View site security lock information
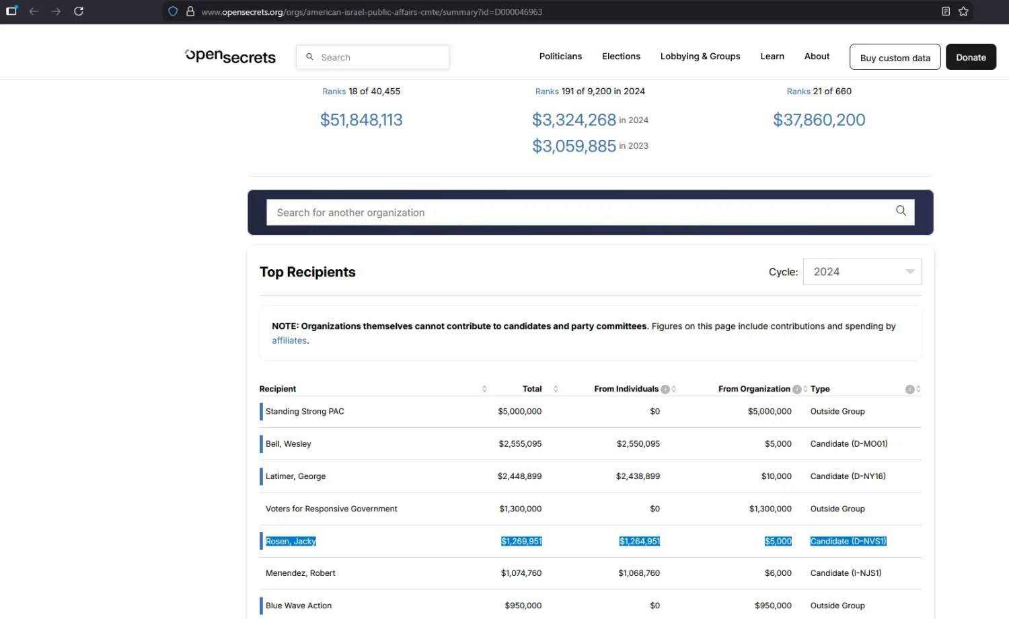1009x619 pixels. pyautogui.click(x=190, y=11)
